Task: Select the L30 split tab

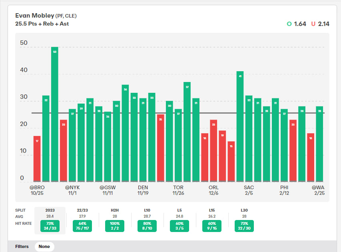Action: point(244,210)
